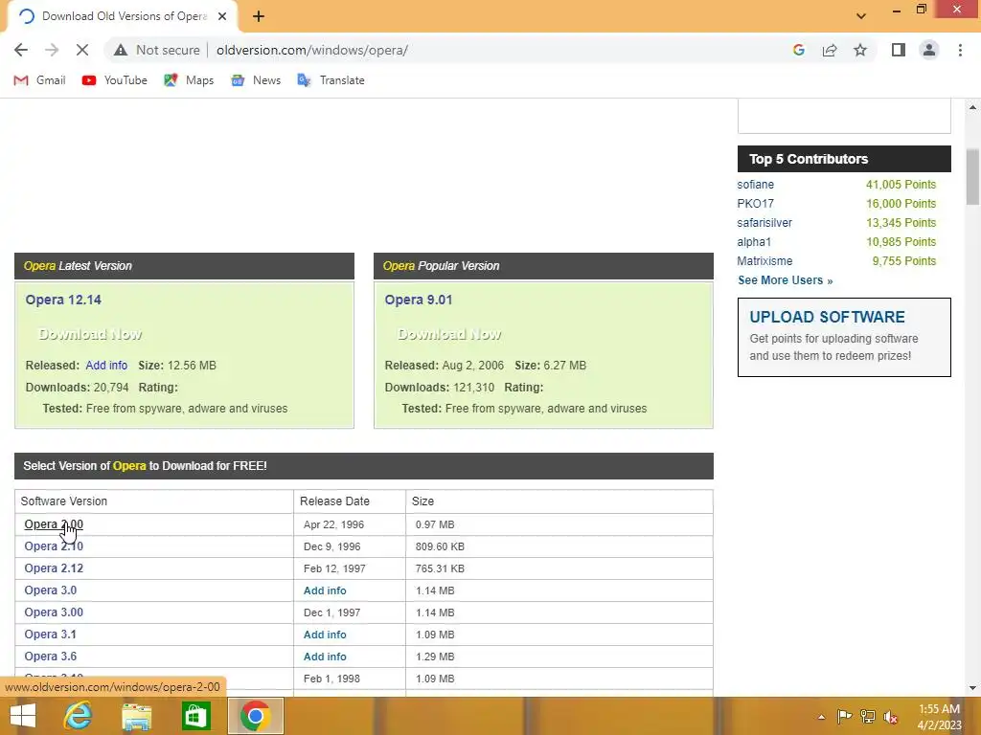Open the YouTube bookmark
This screenshot has width=981, height=735.
click(115, 80)
